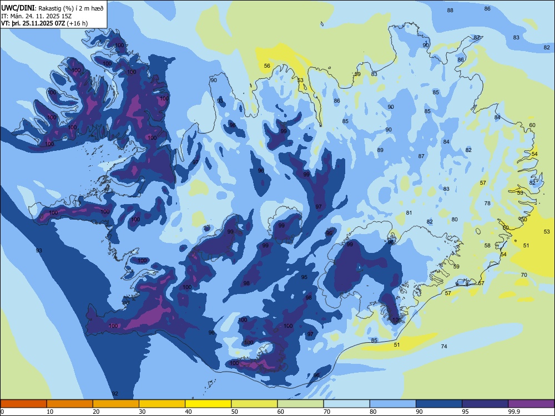Screen dimensions: 555x416
Task: Click the map humidity value '78'
Action: tap(487, 204)
